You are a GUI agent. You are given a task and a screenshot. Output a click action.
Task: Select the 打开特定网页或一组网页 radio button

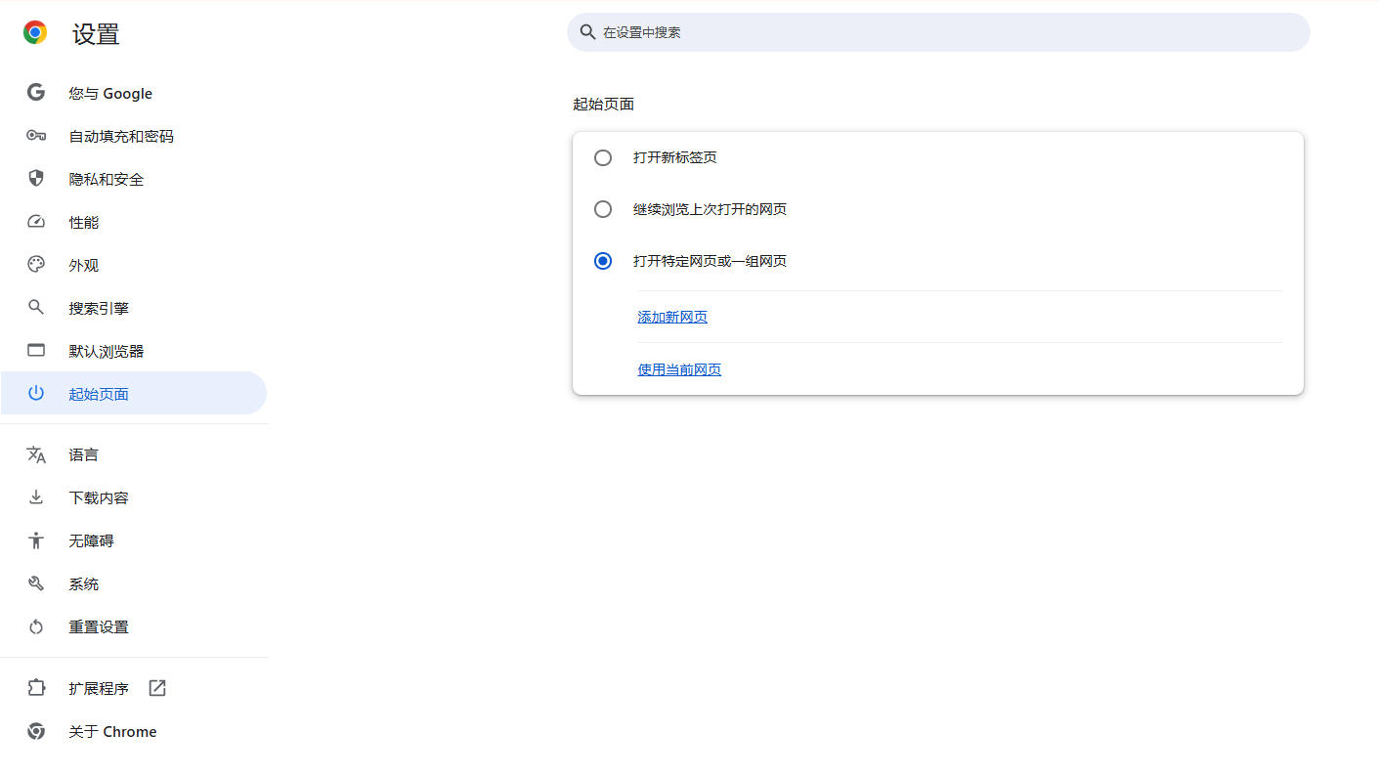[x=603, y=261]
